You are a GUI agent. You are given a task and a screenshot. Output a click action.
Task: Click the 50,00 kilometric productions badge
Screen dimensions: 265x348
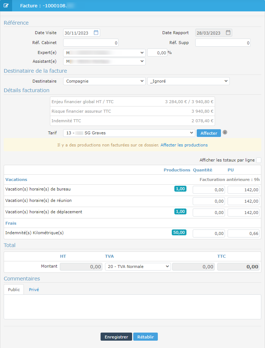pos(179,232)
